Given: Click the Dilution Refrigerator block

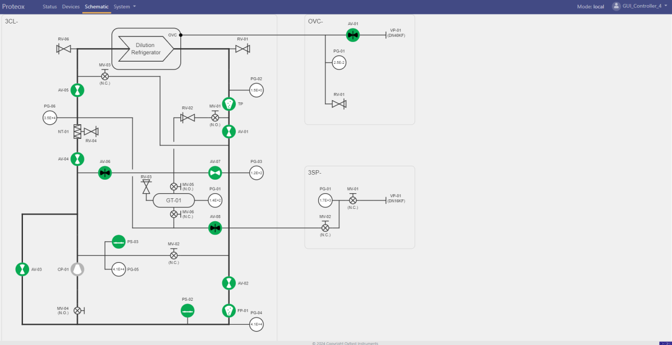Looking at the screenshot, I should point(146,49).
